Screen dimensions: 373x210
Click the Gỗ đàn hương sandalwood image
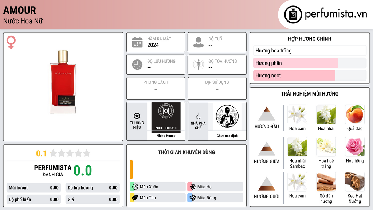[x=326, y=182]
